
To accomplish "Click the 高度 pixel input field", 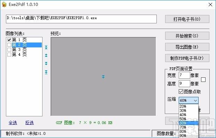I will [x=184, y=84].
